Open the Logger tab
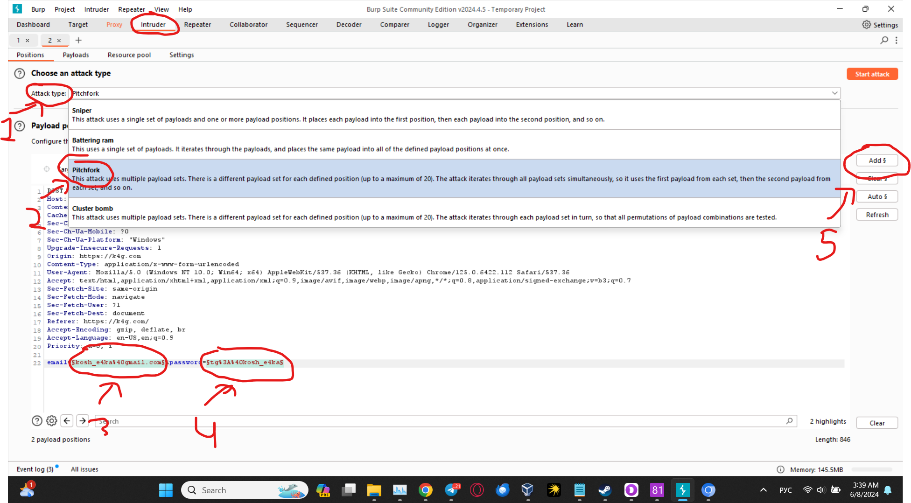This screenshot has height=503, width=911. coord(439,25)
